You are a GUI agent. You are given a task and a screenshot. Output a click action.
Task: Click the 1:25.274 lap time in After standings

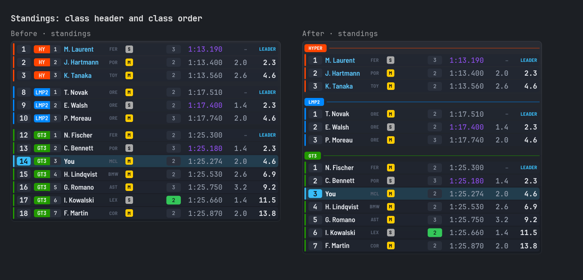(x=466, y=194)
